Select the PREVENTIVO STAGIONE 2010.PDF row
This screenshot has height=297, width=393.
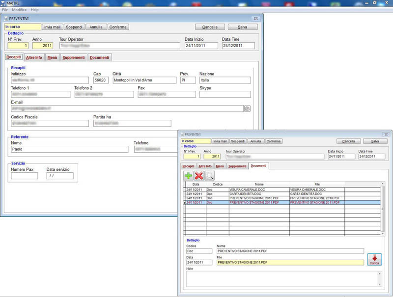click(259, 198)
